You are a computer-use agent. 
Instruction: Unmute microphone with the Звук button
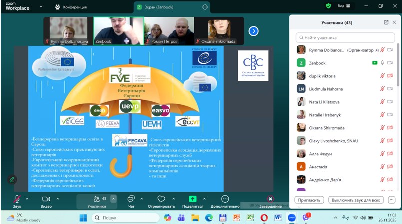[17, 199]
